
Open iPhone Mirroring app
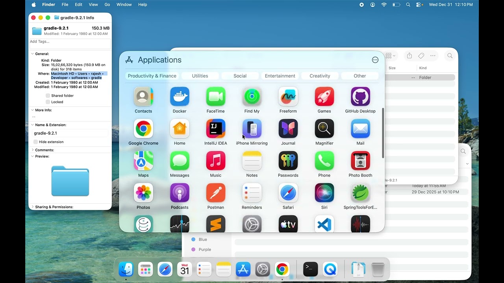coord(252,129)
